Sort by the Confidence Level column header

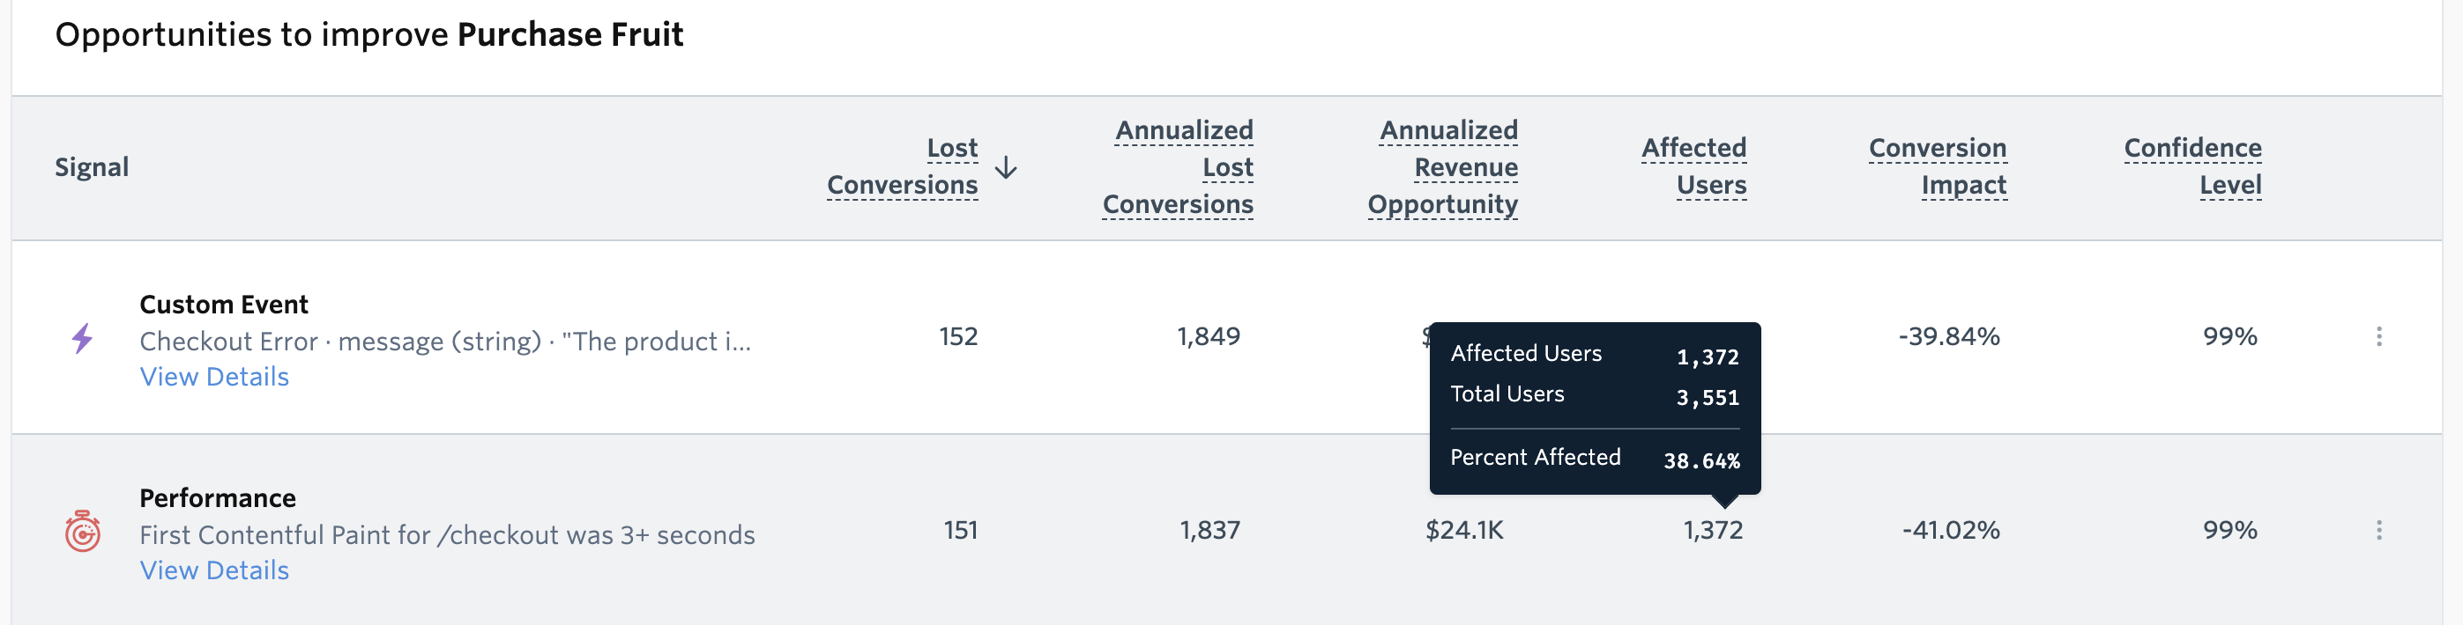tap(2192, 167)
